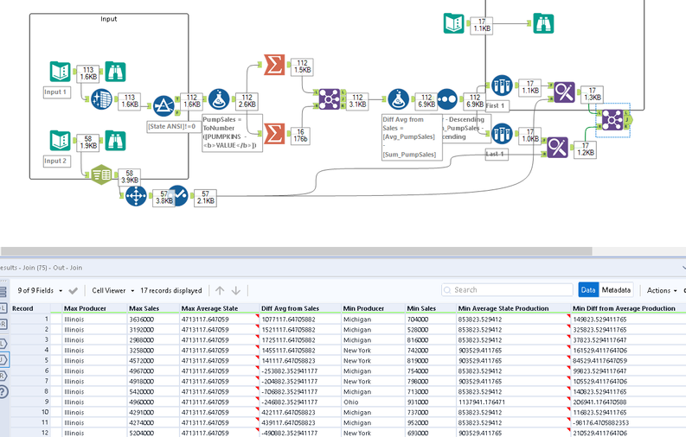Click Max Sales cell 3636000
Image resolution: width=686 pixels, height=437 pixels.
(x=153, y=320)
